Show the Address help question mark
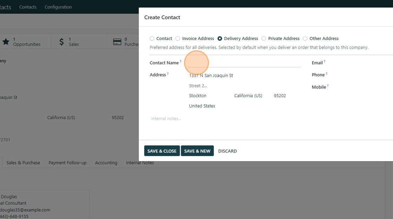Viewport: 393px width, 219px height. (x=168, y=74)
